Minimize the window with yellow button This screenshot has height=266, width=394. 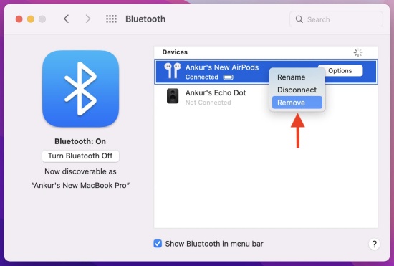[31, 19]
